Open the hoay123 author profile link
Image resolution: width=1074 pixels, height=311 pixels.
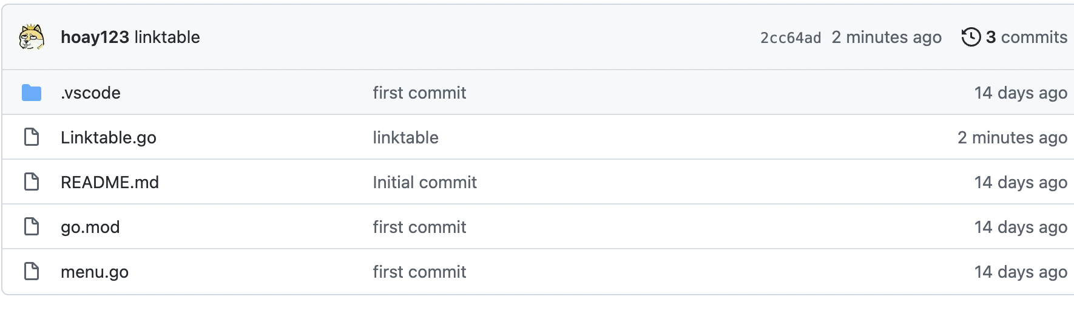click(95, 38)
